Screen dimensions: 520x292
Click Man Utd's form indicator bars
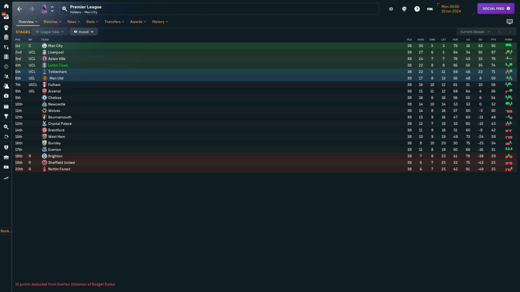point(509,78)
